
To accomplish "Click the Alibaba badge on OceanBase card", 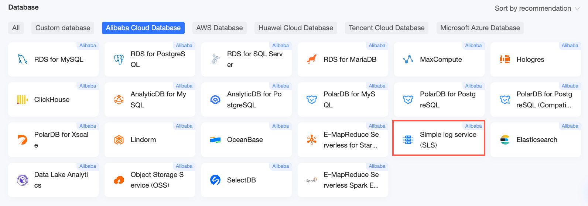I will (x=281, y=126).
